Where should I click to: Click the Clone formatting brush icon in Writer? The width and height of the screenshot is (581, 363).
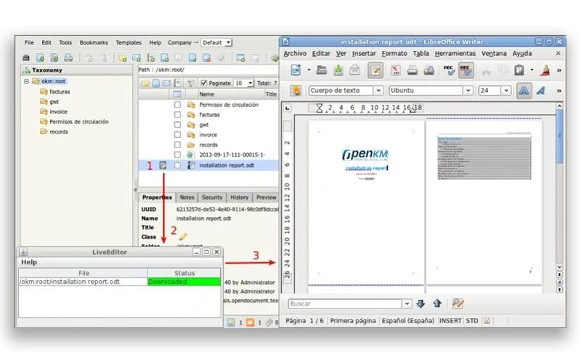click(x=545, y=70)
